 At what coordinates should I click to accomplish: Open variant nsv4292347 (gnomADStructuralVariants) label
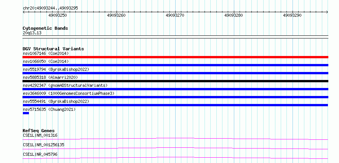[65, 85]
